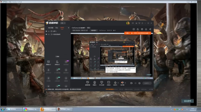Open the layout template icon
The width and height of the screenshot is (201, 112).
pyautogui.click(x=142, y=29)
